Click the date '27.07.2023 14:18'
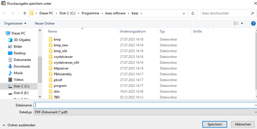 [x=131, y=39]
